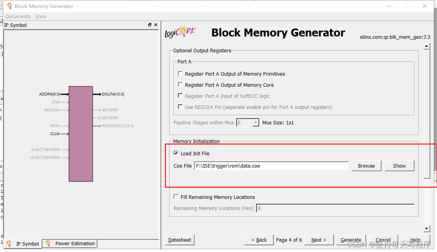Close the IP Symbol panel with its X icon
Viewport: 437px width, 252px height.
tap(156, 25)
